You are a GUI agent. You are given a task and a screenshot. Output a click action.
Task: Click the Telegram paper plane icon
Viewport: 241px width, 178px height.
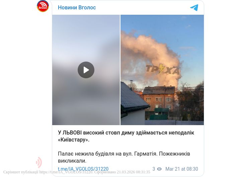[194, 7]
